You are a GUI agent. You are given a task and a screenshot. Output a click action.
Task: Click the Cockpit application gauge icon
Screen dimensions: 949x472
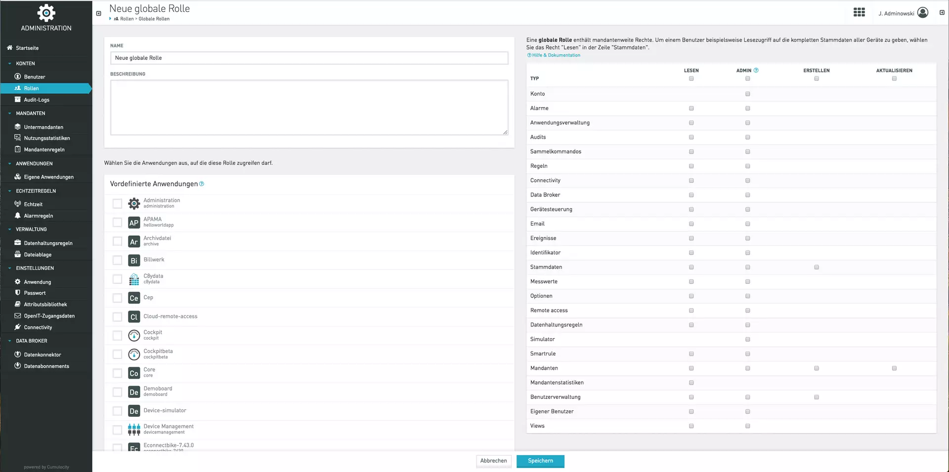(x=134, y=335)
